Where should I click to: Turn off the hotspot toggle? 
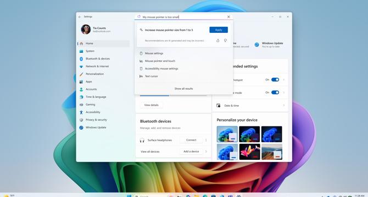point(275,80)
